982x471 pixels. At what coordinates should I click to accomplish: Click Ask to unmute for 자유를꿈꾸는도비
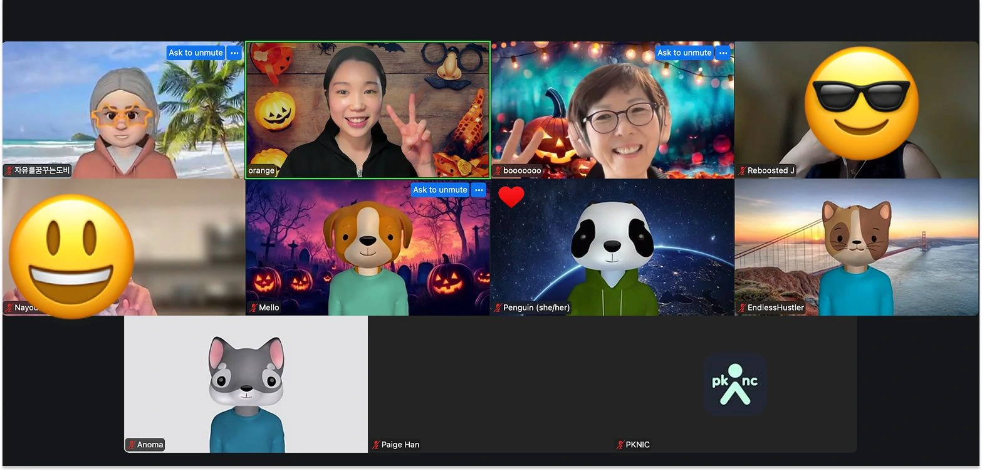[196, 53]
